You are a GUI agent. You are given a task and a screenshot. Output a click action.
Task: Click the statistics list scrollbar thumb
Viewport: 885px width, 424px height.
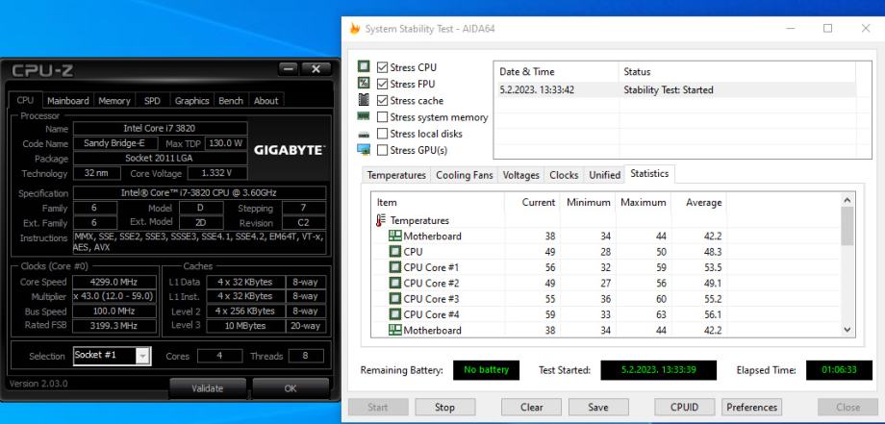tap(847, 226)
